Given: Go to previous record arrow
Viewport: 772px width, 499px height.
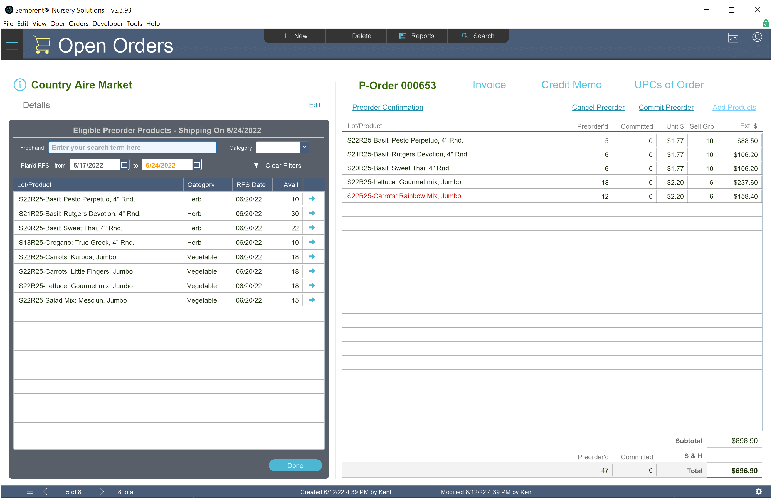Looking at the screenshot, I should tap(45, 491).
